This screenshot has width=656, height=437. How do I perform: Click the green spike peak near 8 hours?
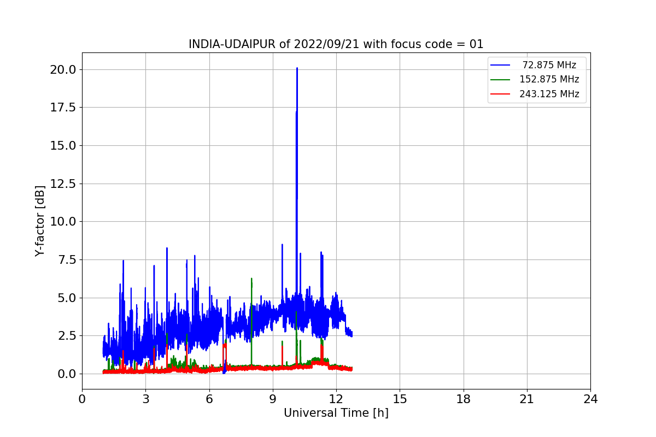coord(251,279)
